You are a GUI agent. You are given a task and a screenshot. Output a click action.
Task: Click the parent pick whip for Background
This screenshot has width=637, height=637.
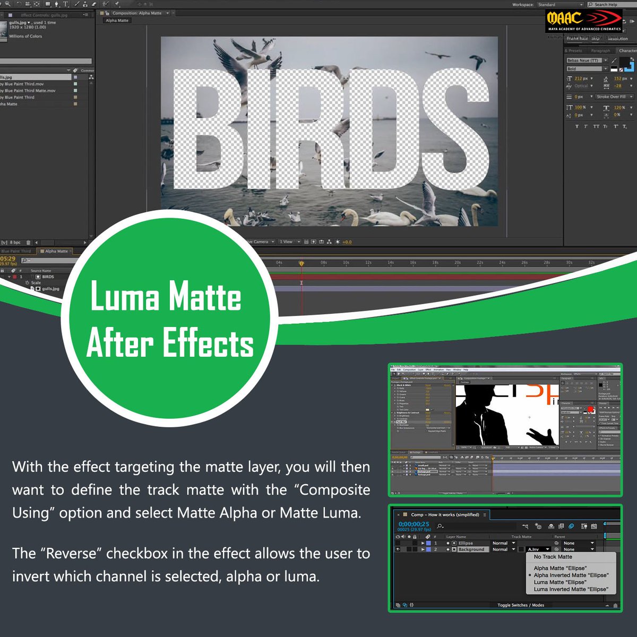[556, 549]
